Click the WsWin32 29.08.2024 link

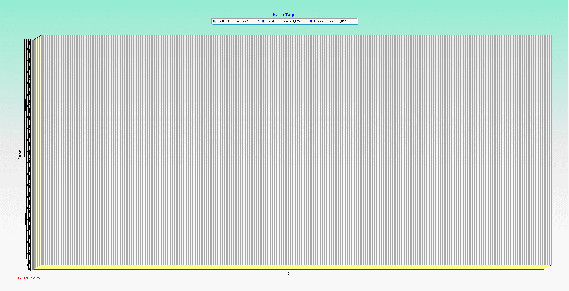click(x=30, y=279)
